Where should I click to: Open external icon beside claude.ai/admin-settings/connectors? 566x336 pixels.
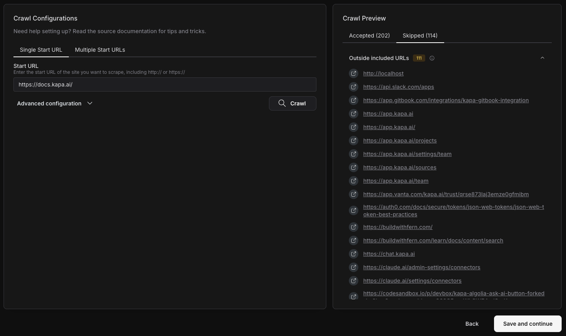click(x=354, y=267)
